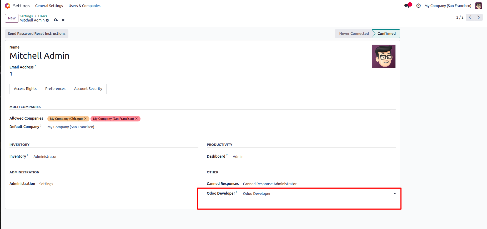
Task: Open the user avatar menu in the top bar
Action: point(478,6)
